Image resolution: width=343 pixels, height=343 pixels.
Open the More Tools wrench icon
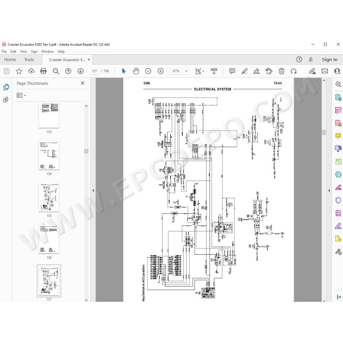[x=338, y=252]
